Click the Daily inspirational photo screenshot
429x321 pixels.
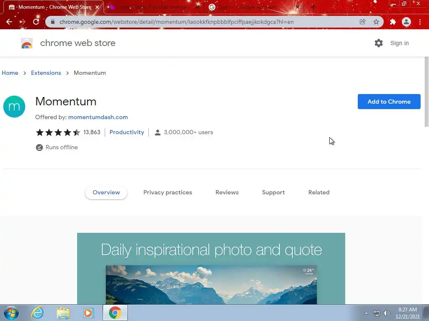(211, 268)
